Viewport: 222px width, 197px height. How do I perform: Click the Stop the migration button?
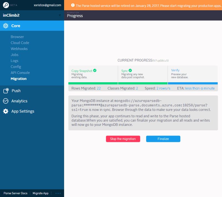click(123, 139)
